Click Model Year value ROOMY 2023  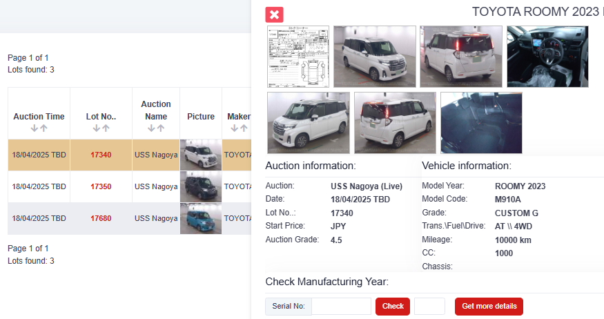(x=520, y=186)
